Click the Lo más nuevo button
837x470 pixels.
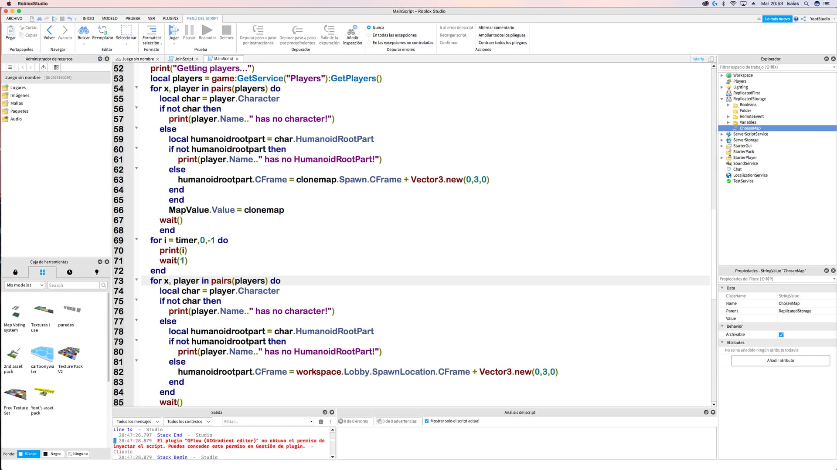(777, 19)
